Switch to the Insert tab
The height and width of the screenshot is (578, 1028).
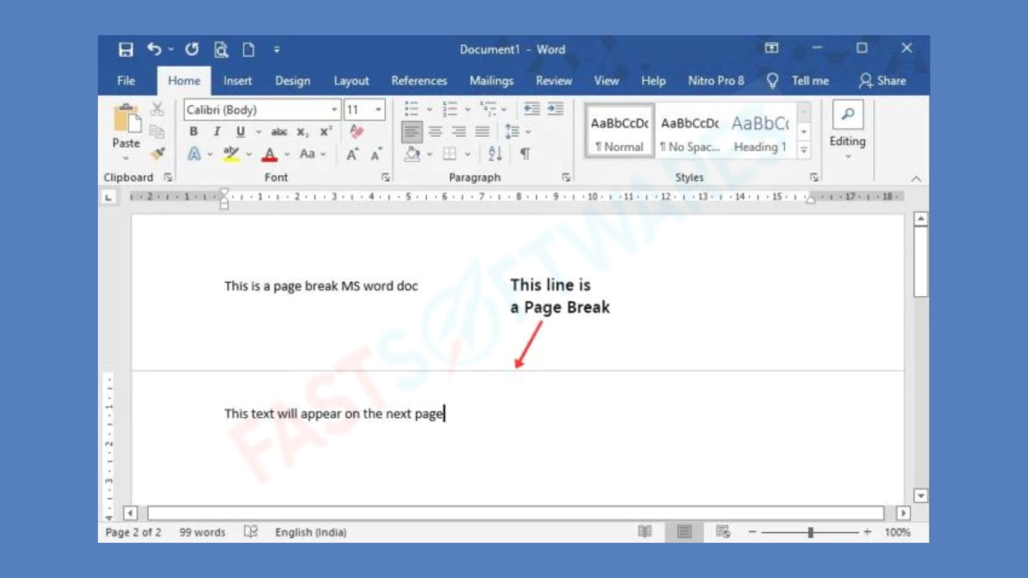tap(237, 81)
